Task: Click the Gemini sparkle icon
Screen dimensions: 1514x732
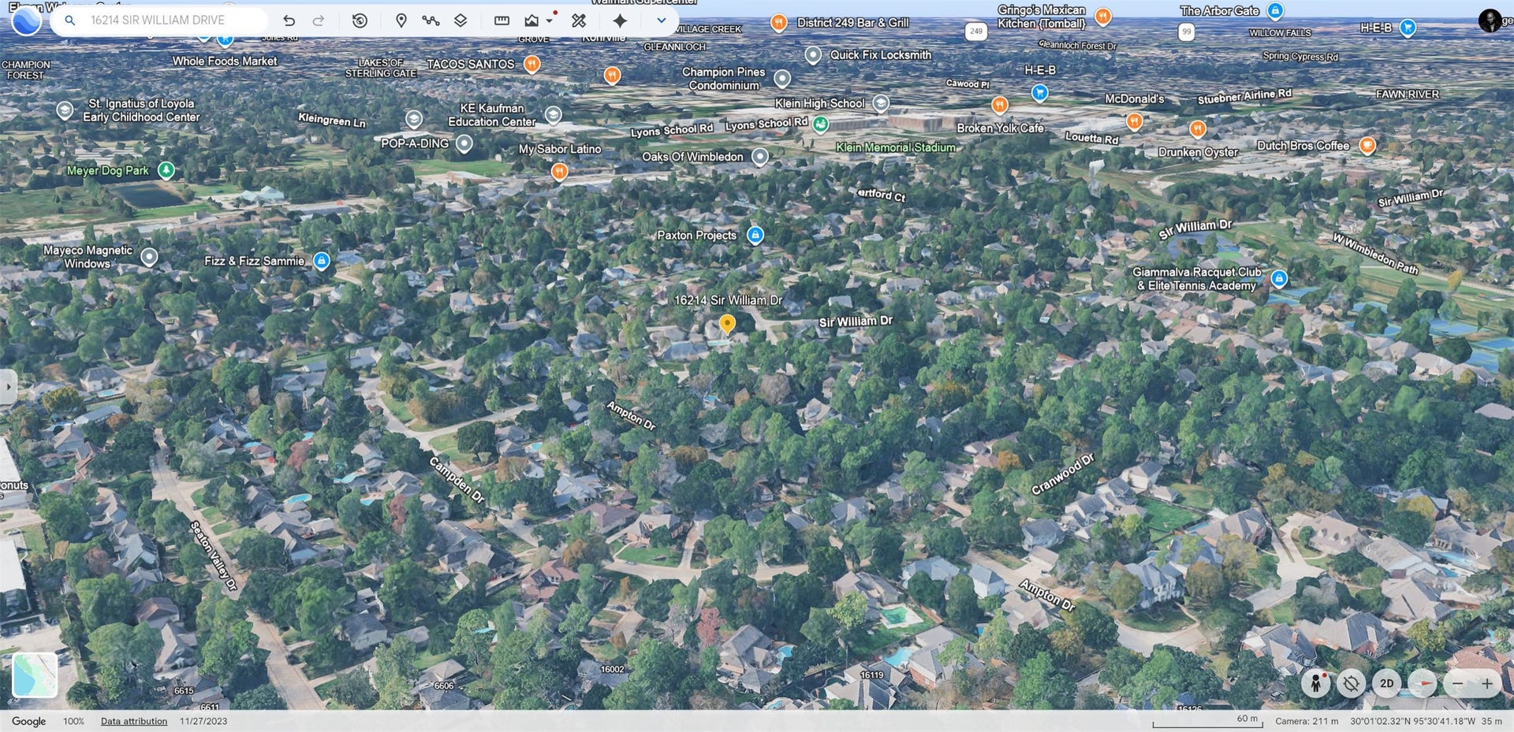Action: pyautogui.click(x=621, y=20)
